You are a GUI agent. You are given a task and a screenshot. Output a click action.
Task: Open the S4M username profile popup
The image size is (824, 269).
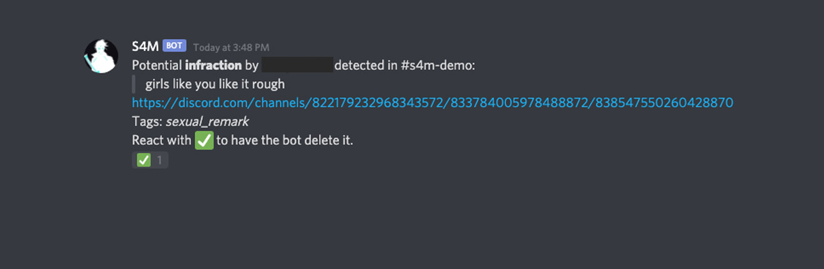145,46
